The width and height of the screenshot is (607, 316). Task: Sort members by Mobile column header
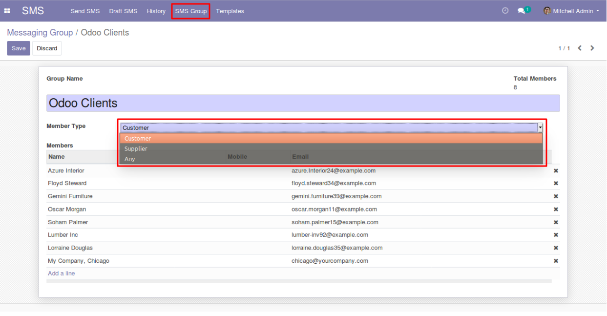pos(237,157)
